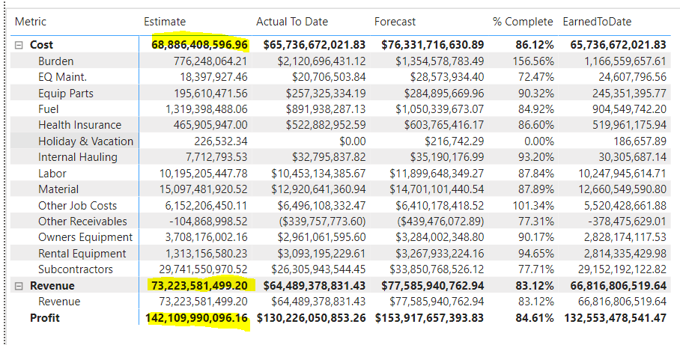Collapse the Revenue row group

[19, 286]
